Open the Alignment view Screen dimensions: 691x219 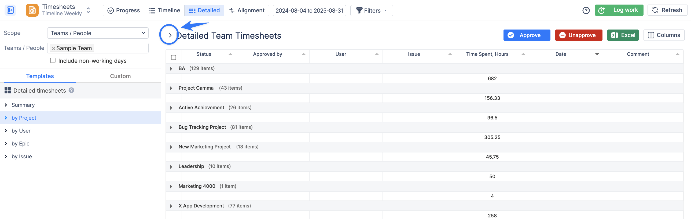pos(247,10)
